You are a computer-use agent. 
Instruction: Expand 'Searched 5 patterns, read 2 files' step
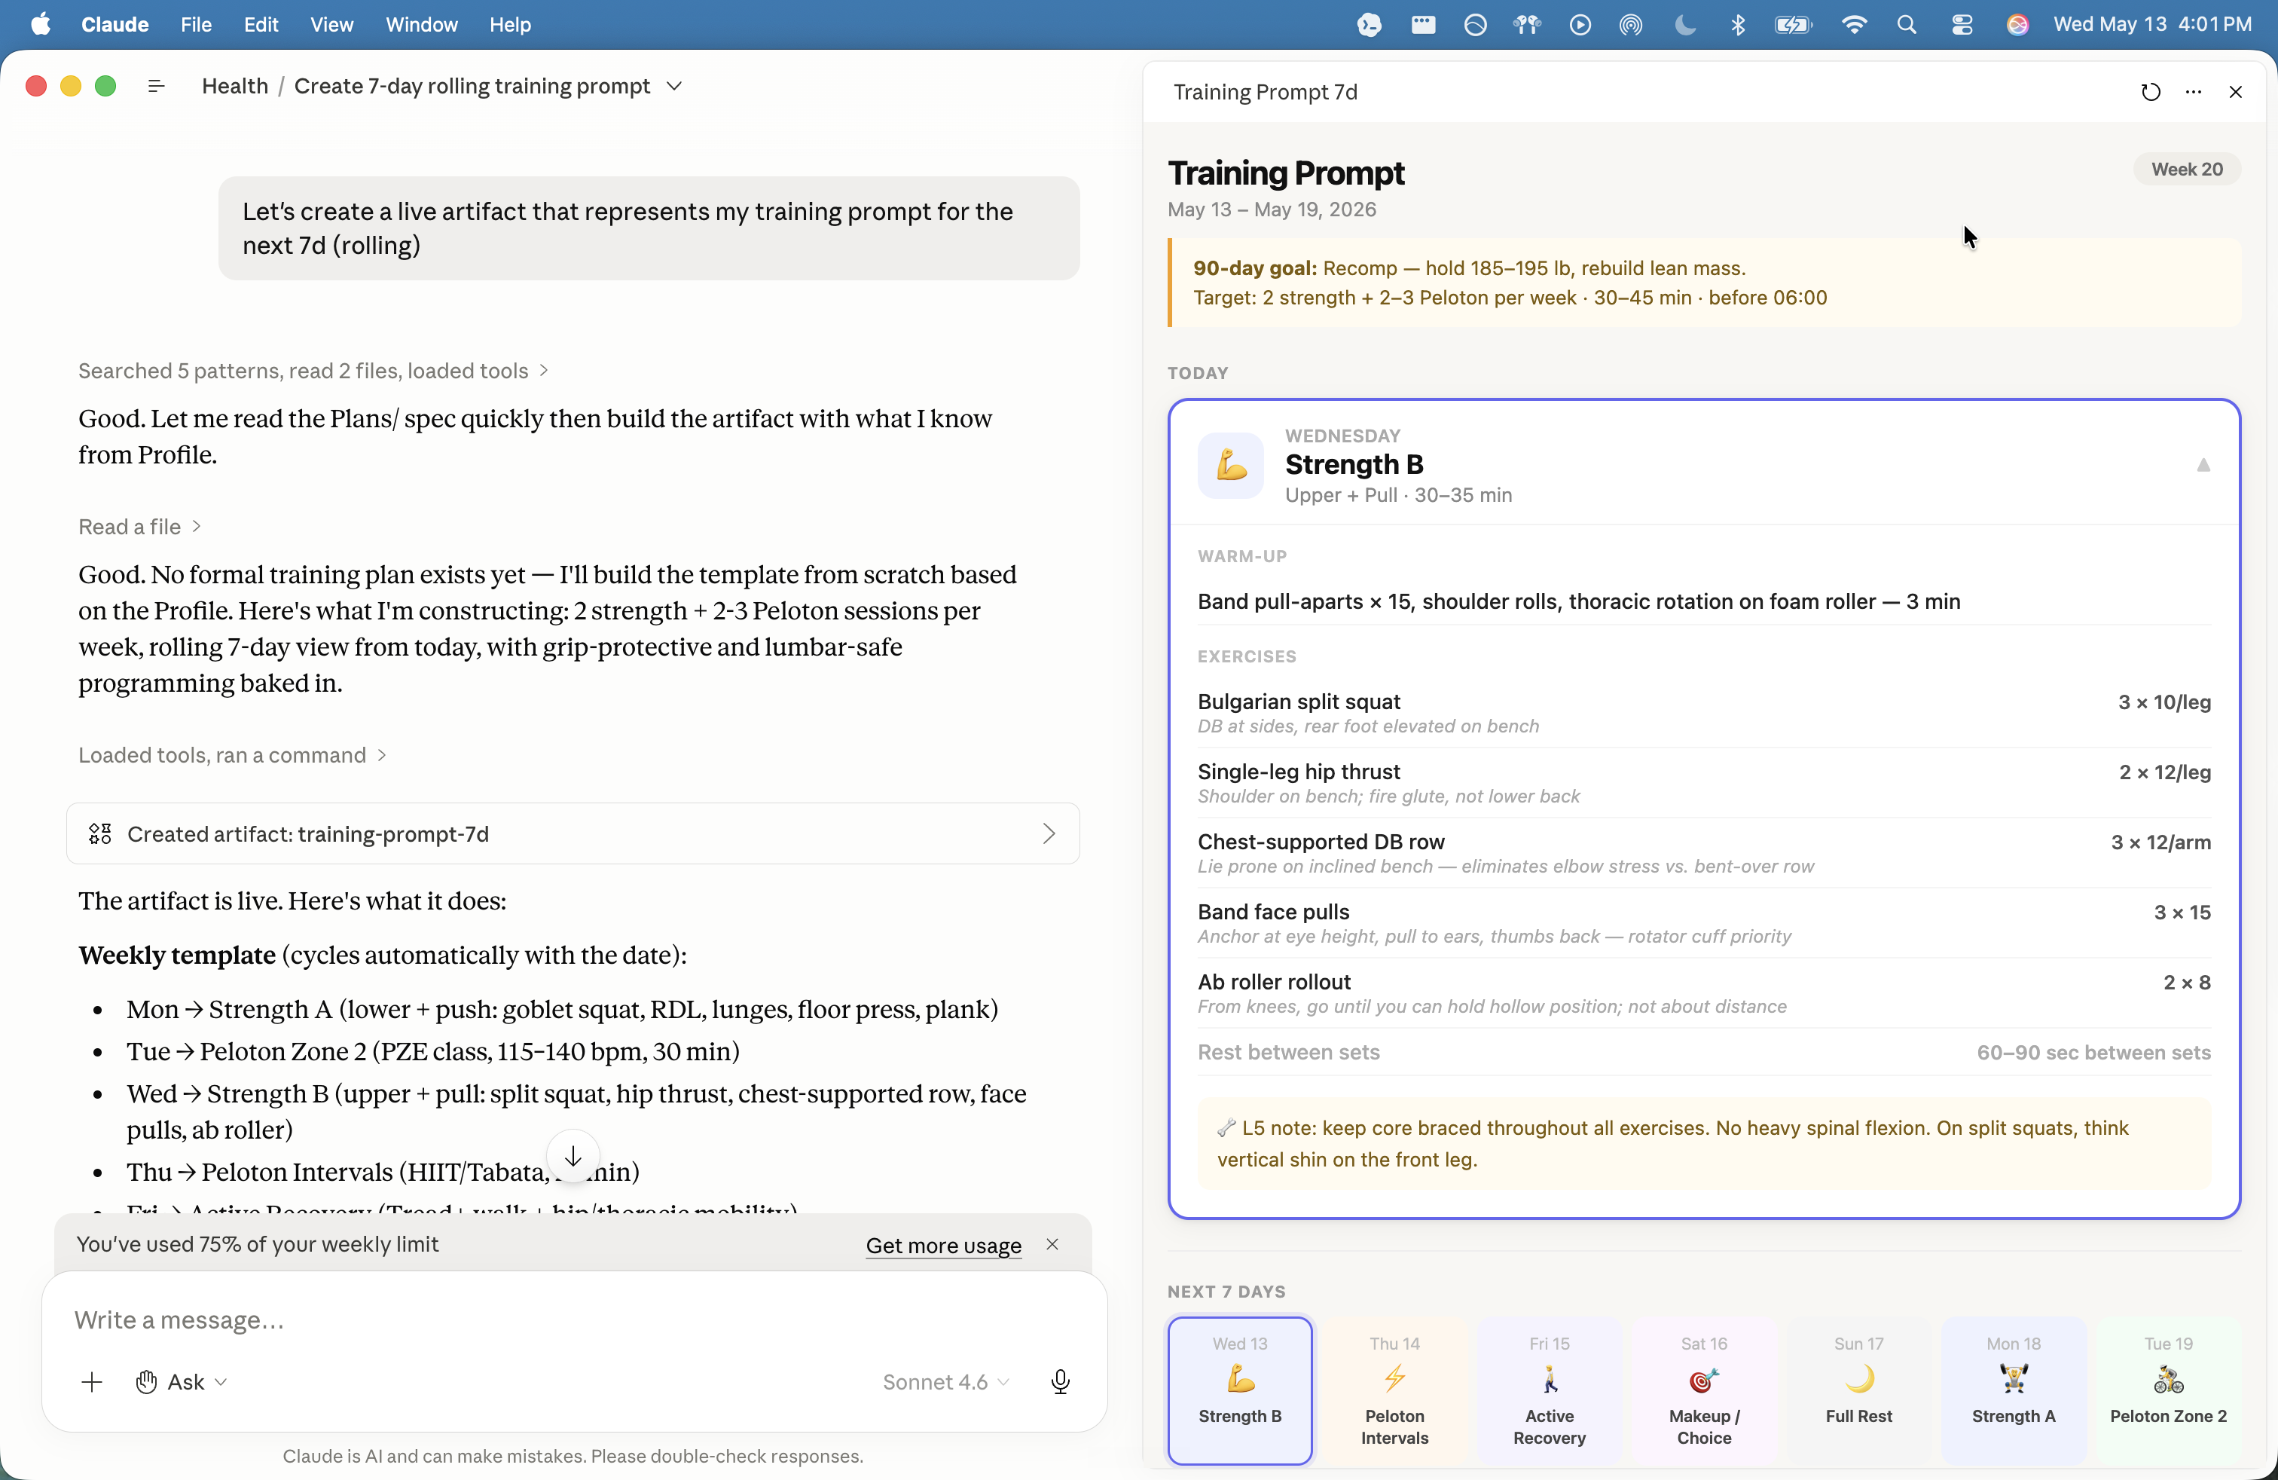coord(313,371)
